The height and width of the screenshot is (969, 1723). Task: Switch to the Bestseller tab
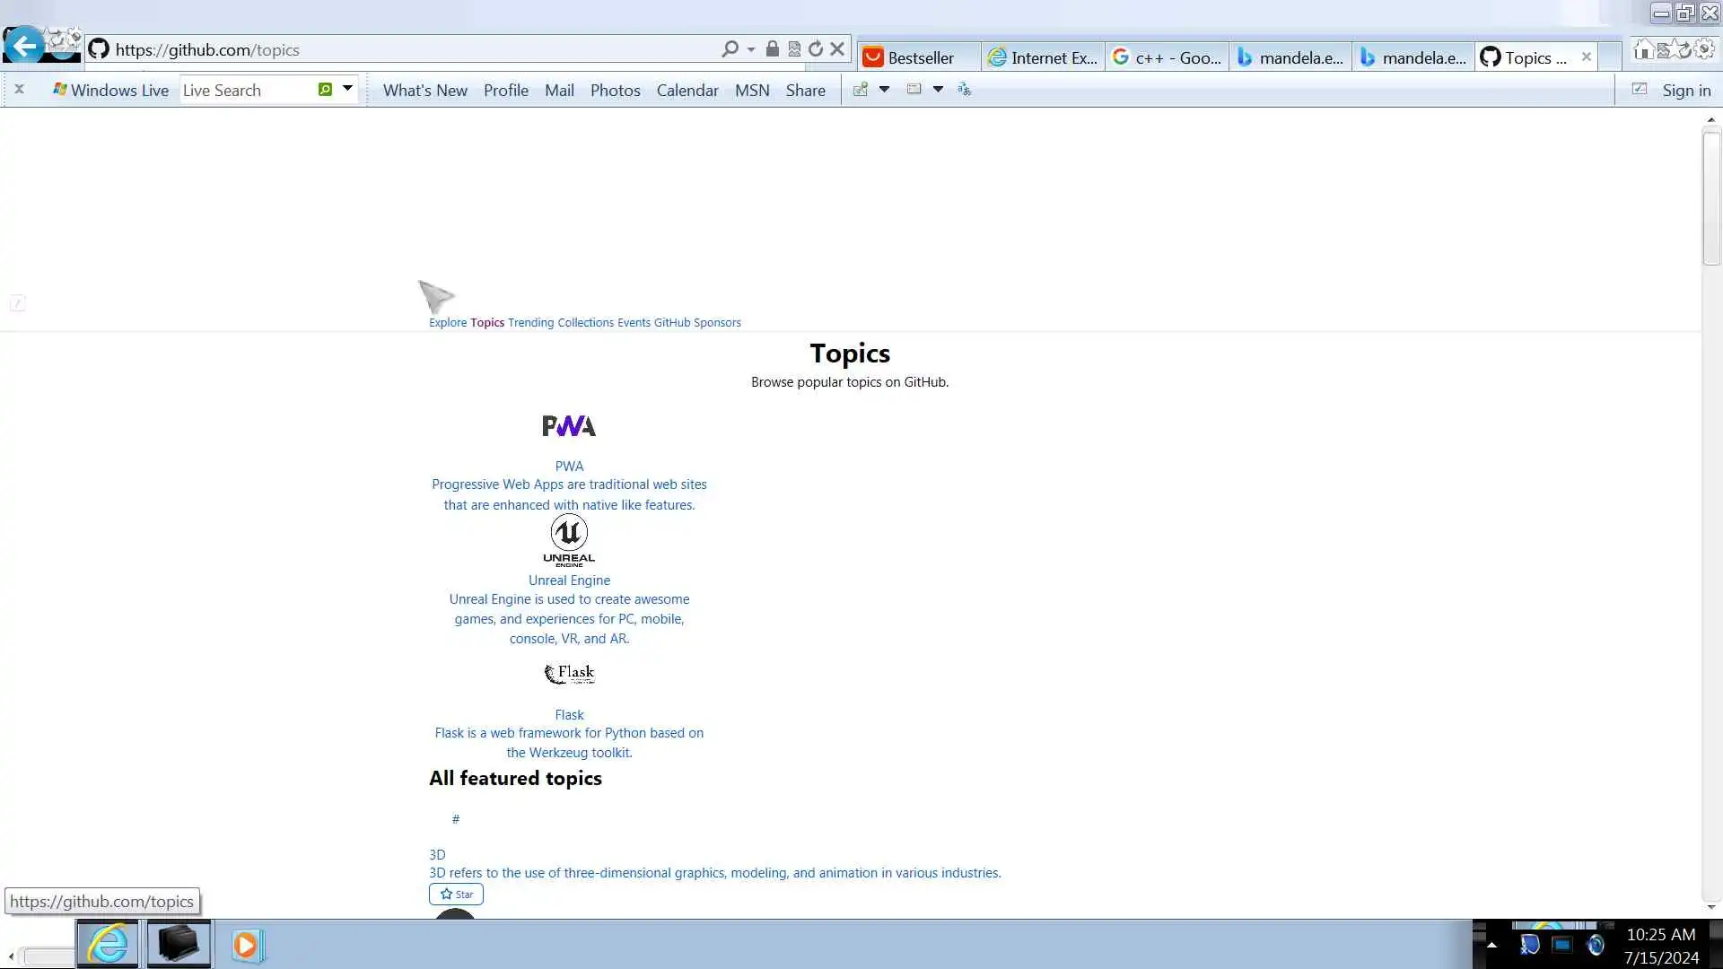point(917,57)
